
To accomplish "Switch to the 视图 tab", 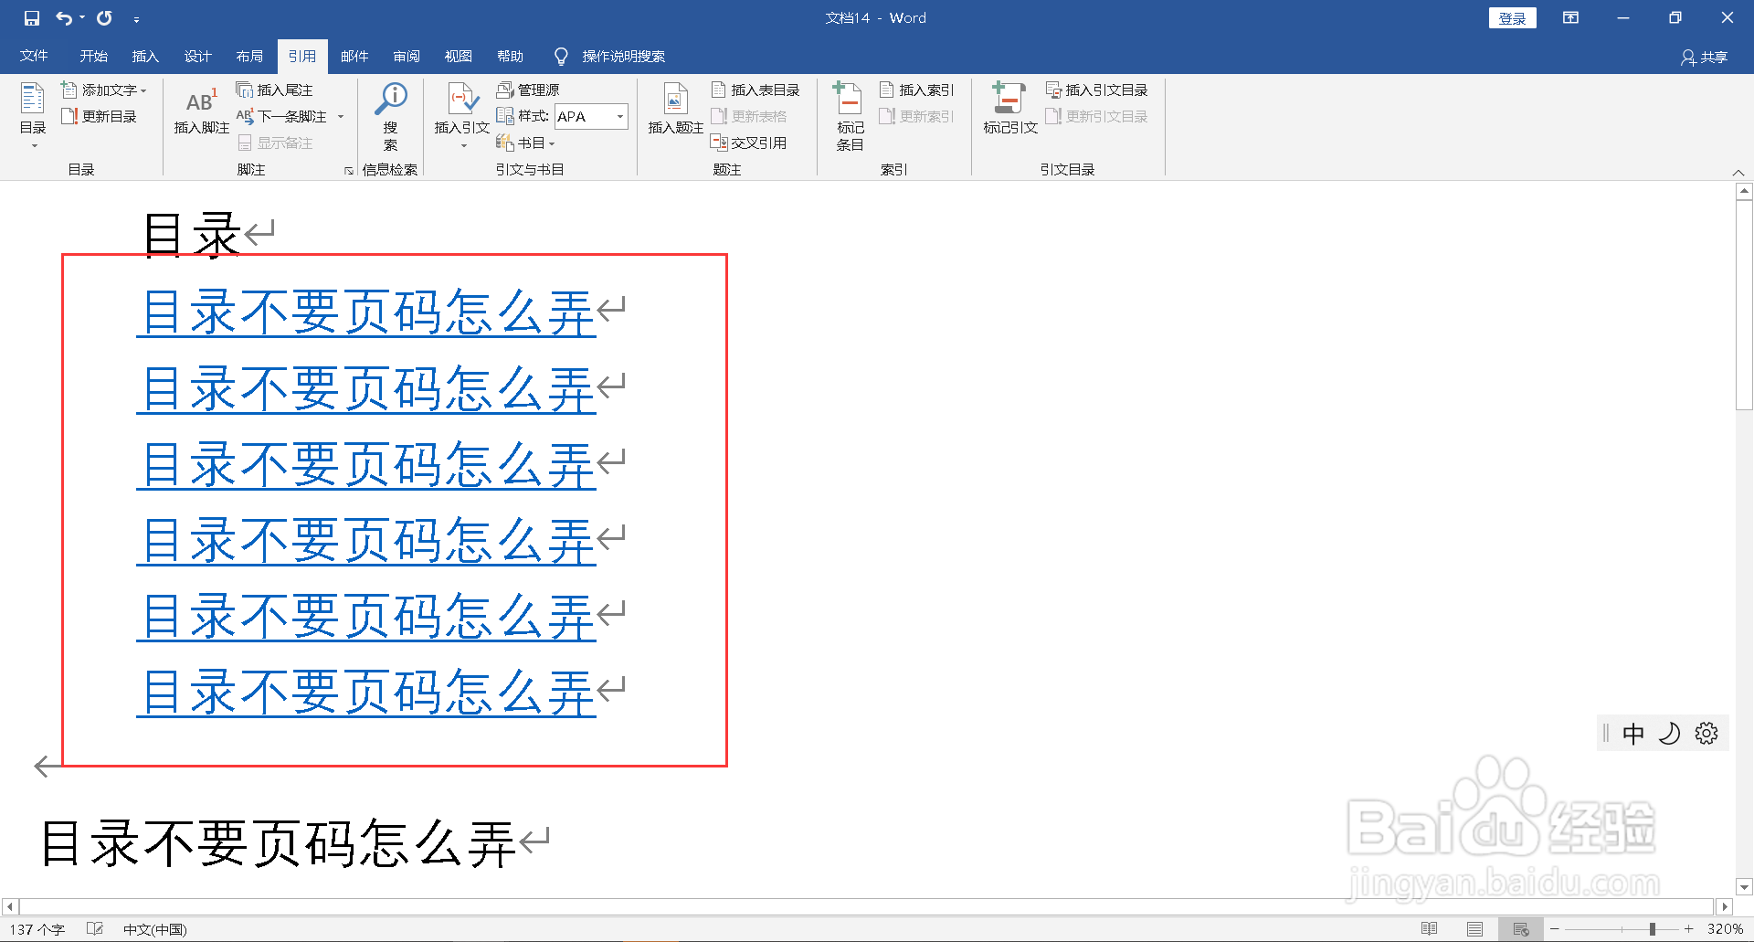I will (x=459, y=56).
